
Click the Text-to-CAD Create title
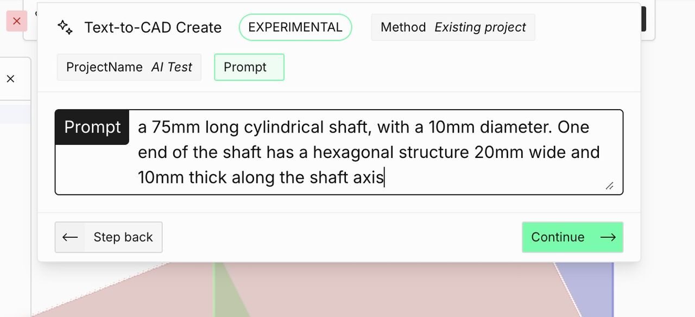(x=153, y=27)
